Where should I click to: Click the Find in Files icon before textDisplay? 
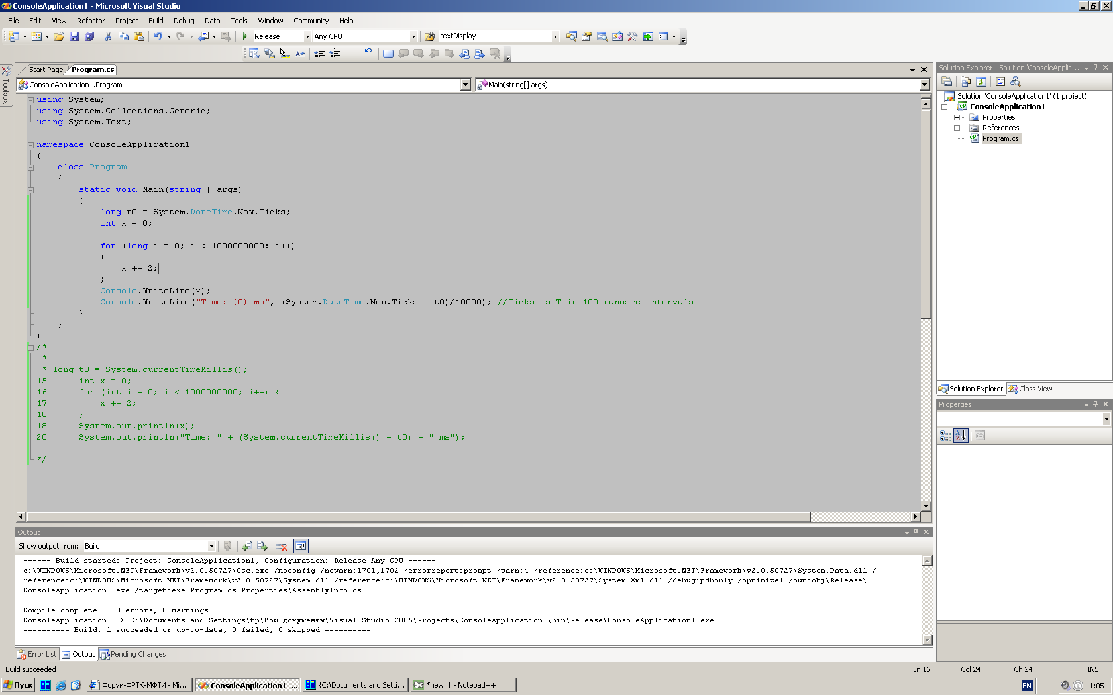click(430, 36)
